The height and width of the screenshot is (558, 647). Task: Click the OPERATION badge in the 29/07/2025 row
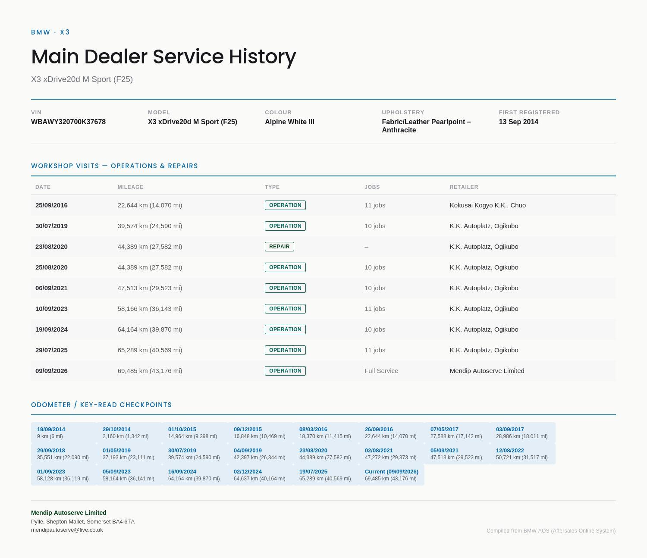coord(285,350)
